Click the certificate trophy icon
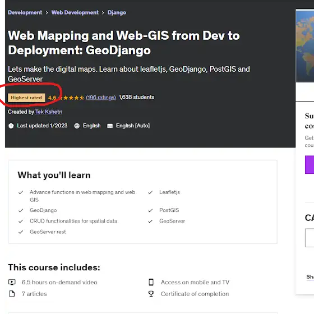314x314 pixels. [x=151, y=294]
